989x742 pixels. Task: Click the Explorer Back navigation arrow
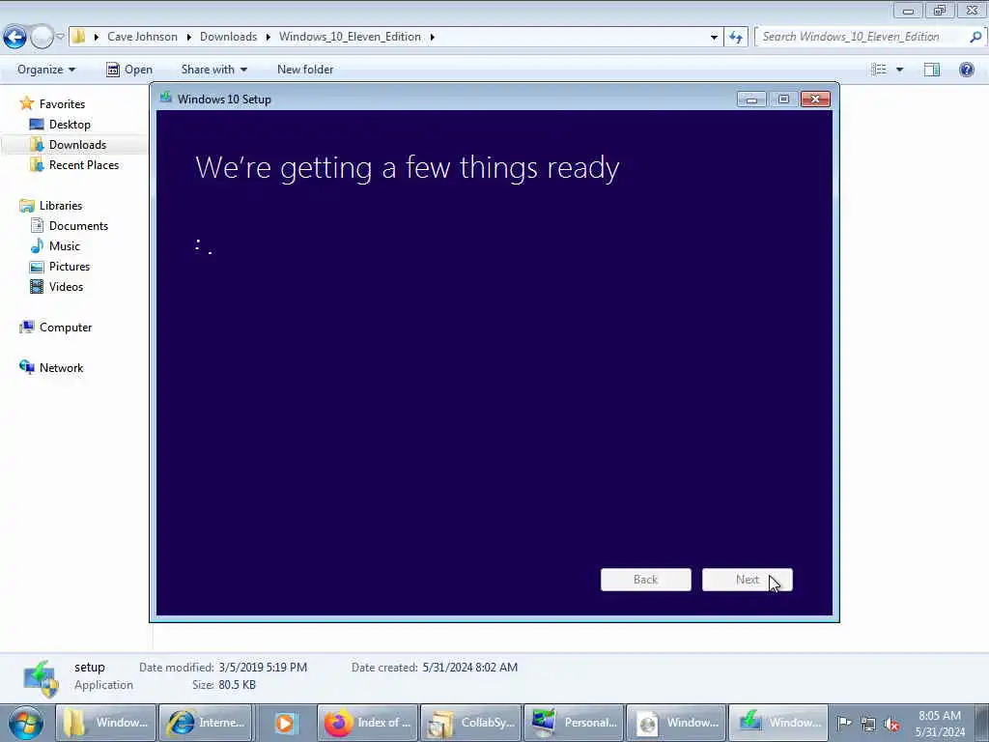tap(15, 37)
